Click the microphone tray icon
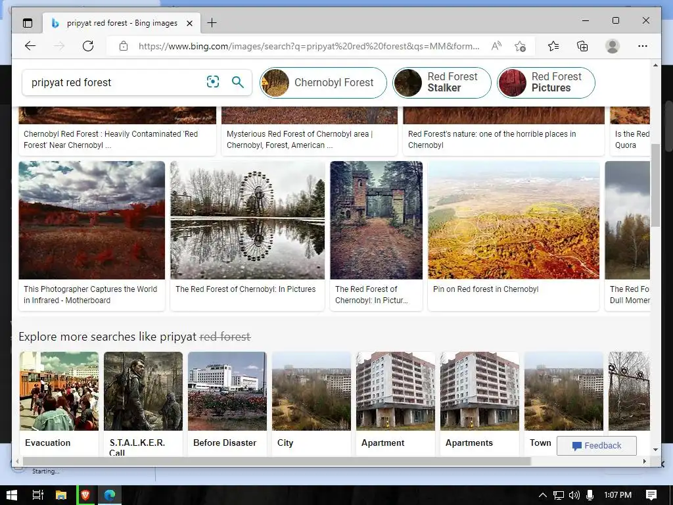 (x=590, y=495)
